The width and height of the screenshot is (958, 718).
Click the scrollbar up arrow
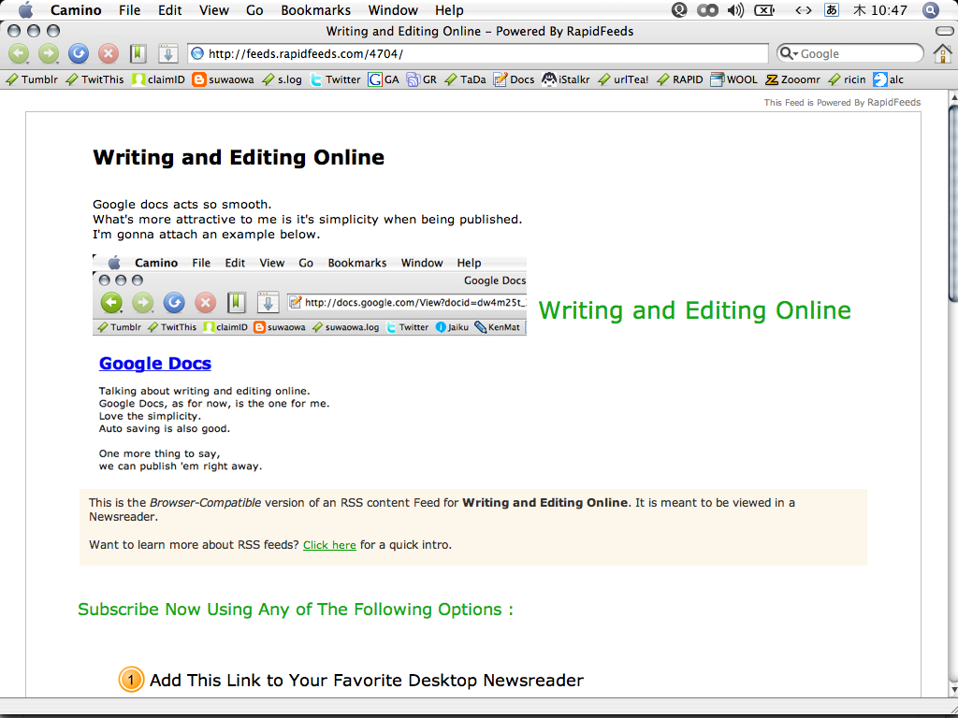pos(952,97)
